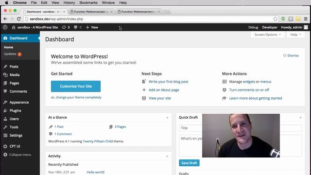Screen dimensions: 311x175
Task: Select Dashboard in the sidebar
Action: (x=20, y=38)
